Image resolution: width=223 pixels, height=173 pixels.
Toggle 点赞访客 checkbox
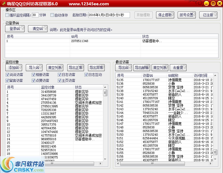click(33, 80)
